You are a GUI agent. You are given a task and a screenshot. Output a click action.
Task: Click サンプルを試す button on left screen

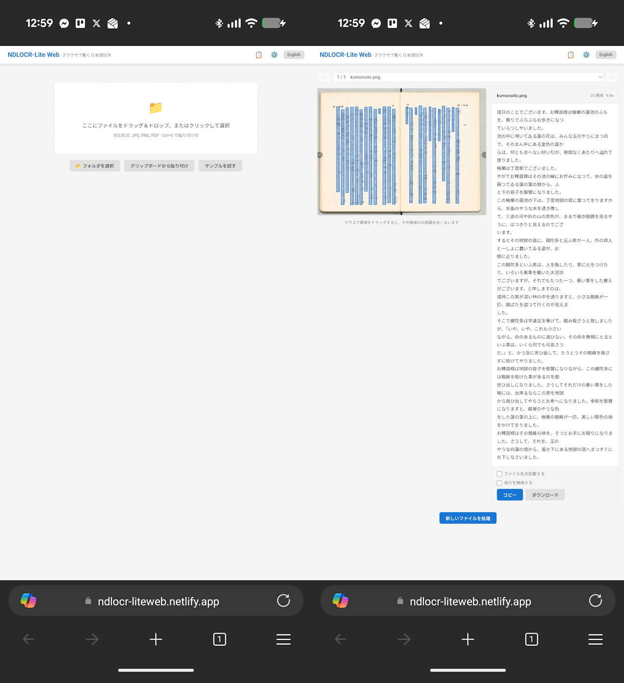point(220,166)
